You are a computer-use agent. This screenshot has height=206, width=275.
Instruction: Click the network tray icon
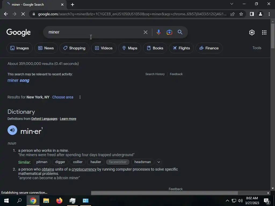[x=234, y=201]
